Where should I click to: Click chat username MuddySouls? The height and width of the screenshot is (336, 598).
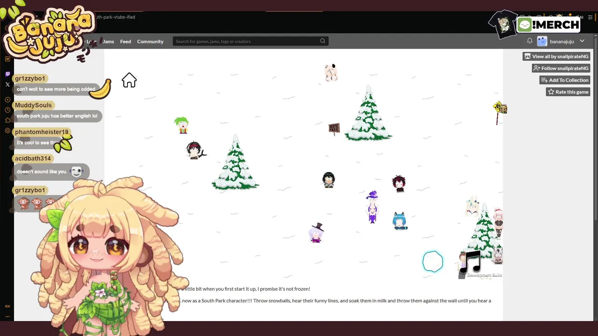click(x=33, y=105)
